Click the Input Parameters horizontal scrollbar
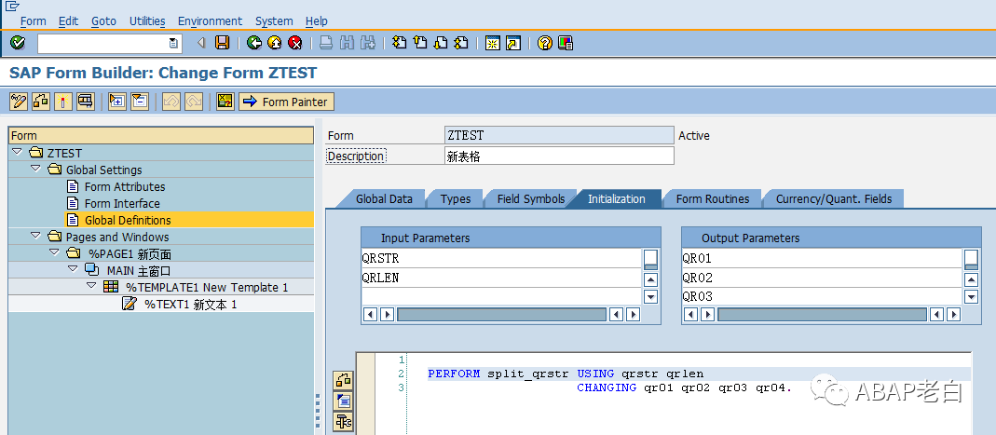 [x=502, y=314]
